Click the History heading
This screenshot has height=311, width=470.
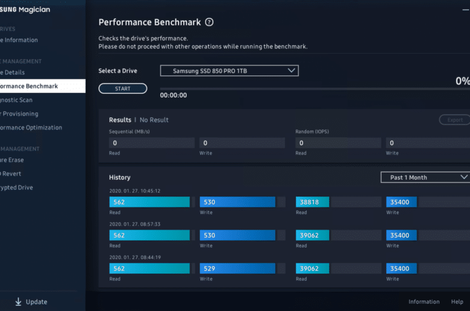pyautogui.click(x=119, y=178)
